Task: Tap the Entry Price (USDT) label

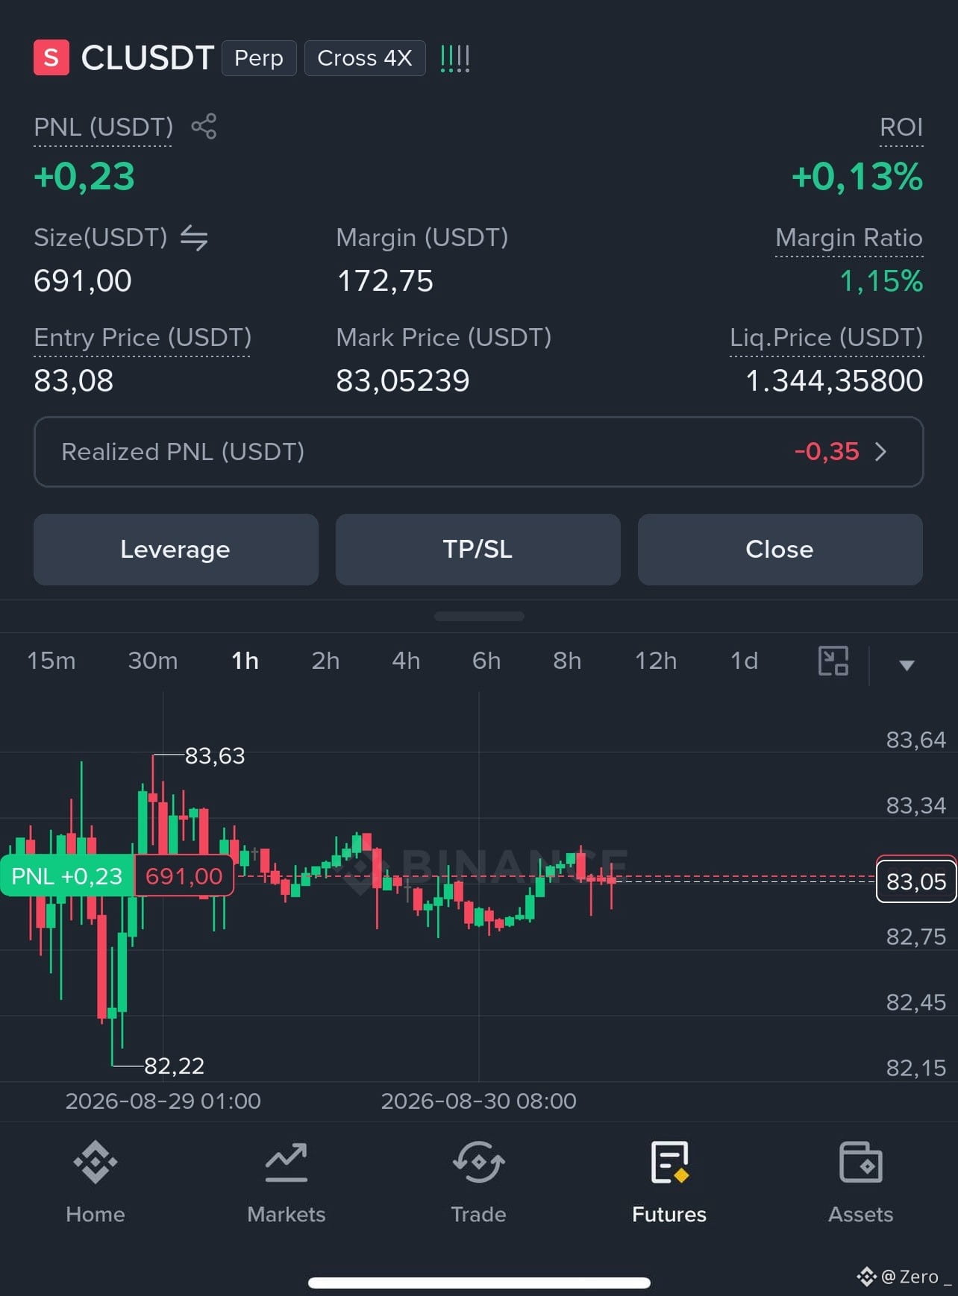Action: 143,338
